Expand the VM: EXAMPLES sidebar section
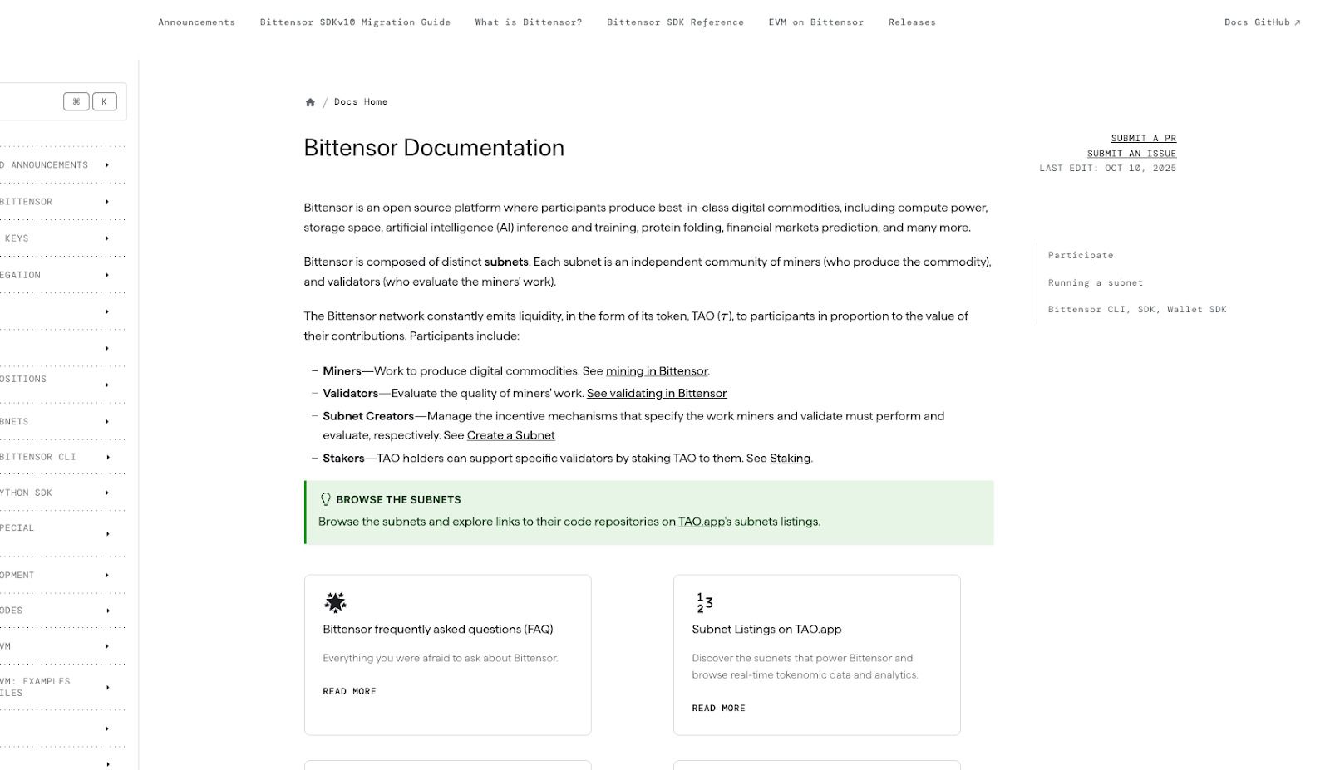The width and height of the screenshot is (1330, 770). 107,687
